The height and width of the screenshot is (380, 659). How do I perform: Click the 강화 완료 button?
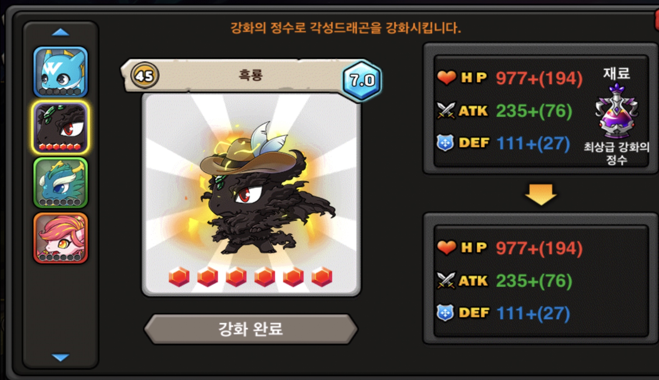coord(251,329)
